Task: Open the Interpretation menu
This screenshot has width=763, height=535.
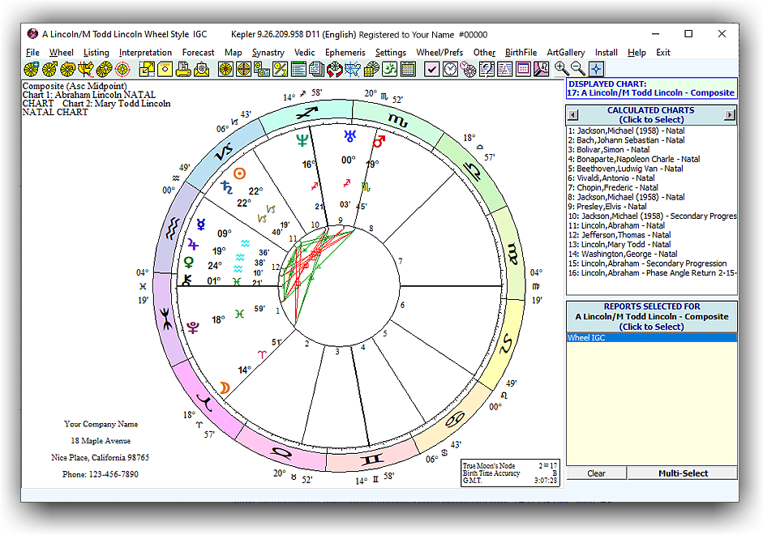Action: [x=145, y=53]
